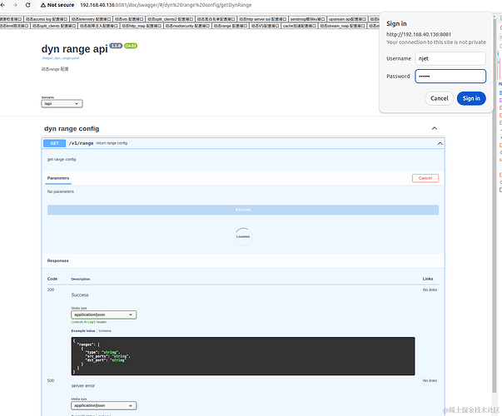Image resolution: width=502 pixels, height=416 pixels.
Task: Open the 500 response media type dropdown
Action: pyautogui.click(x=103, y=405)
